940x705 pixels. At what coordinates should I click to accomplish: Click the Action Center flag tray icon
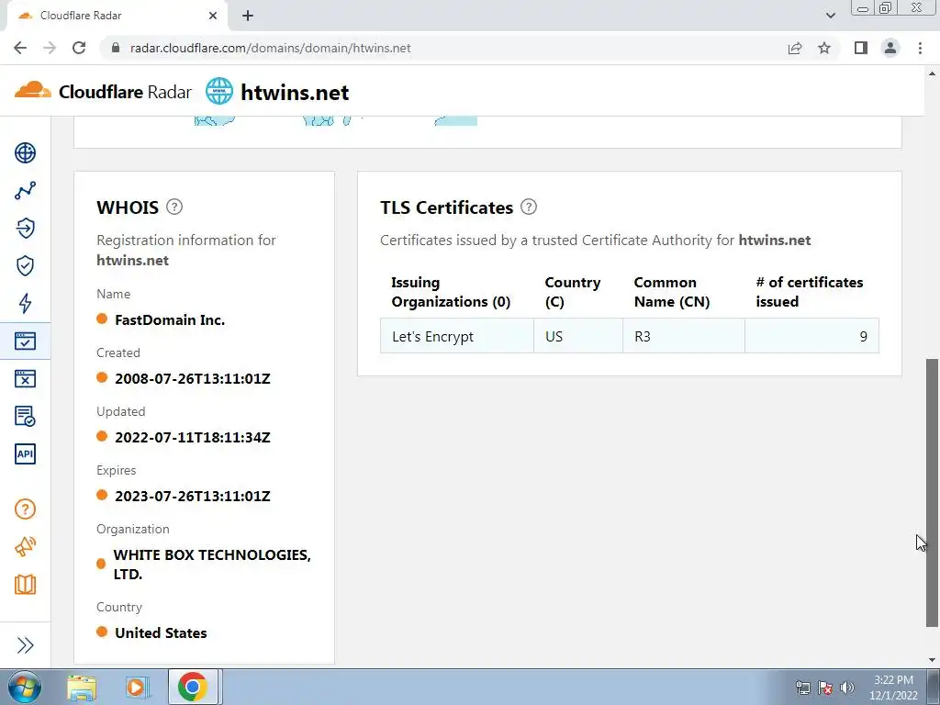tap(825, 687)
